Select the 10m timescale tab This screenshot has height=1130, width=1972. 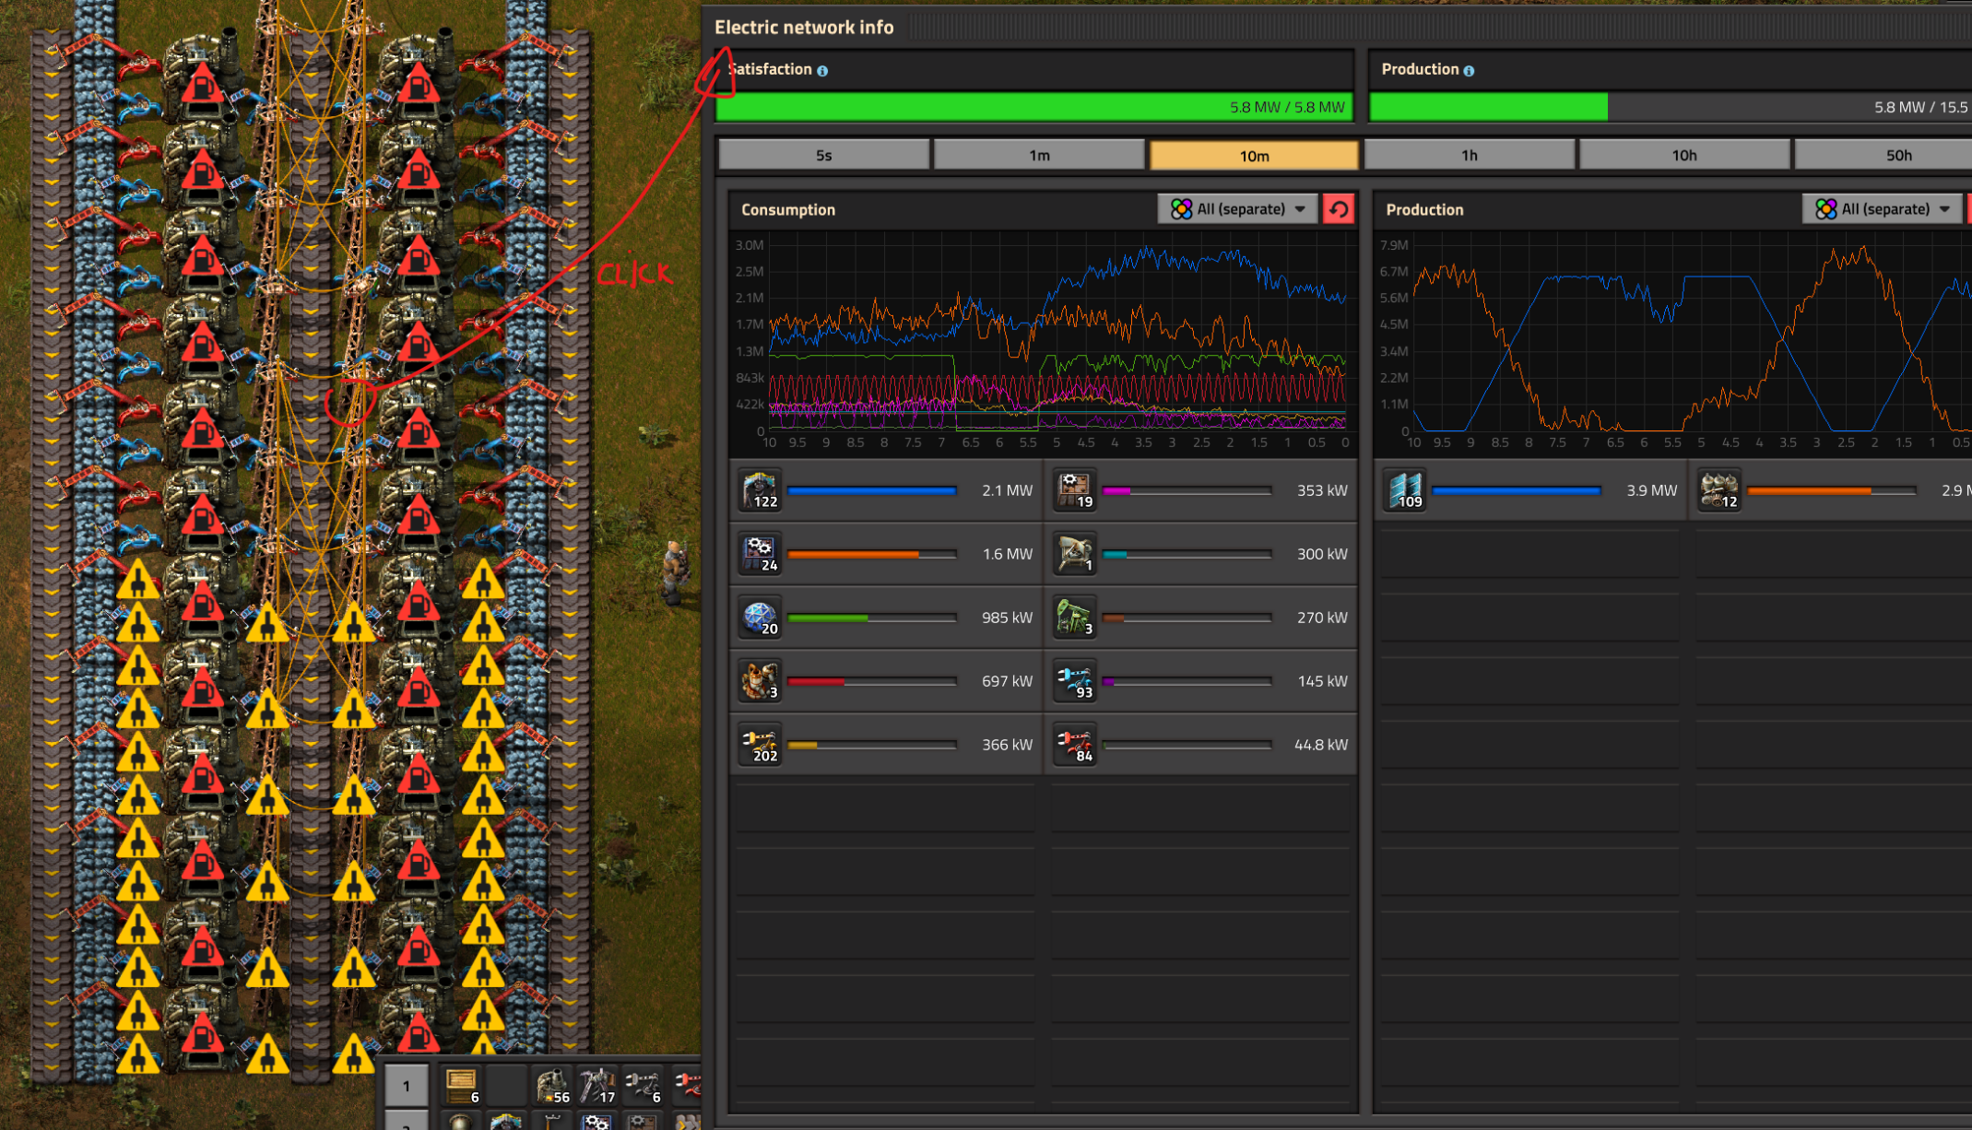coord(1254,155)
